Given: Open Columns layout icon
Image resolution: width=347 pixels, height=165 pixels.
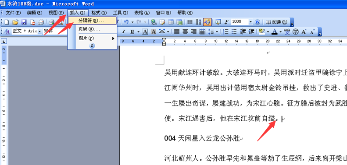Looking at the screenshot, I should pyautogui.click(x=190, y=22).
